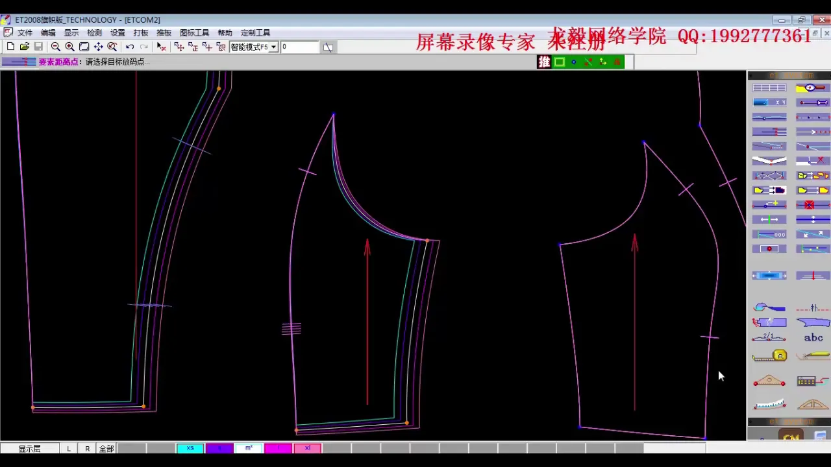The height and width of the screenshot is (467, 831).
Task: Open the 推板 menu
Action: tap(164, 32)
